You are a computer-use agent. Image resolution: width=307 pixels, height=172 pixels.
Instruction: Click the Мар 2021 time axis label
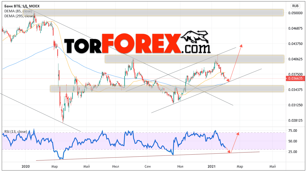click(240, 166)
